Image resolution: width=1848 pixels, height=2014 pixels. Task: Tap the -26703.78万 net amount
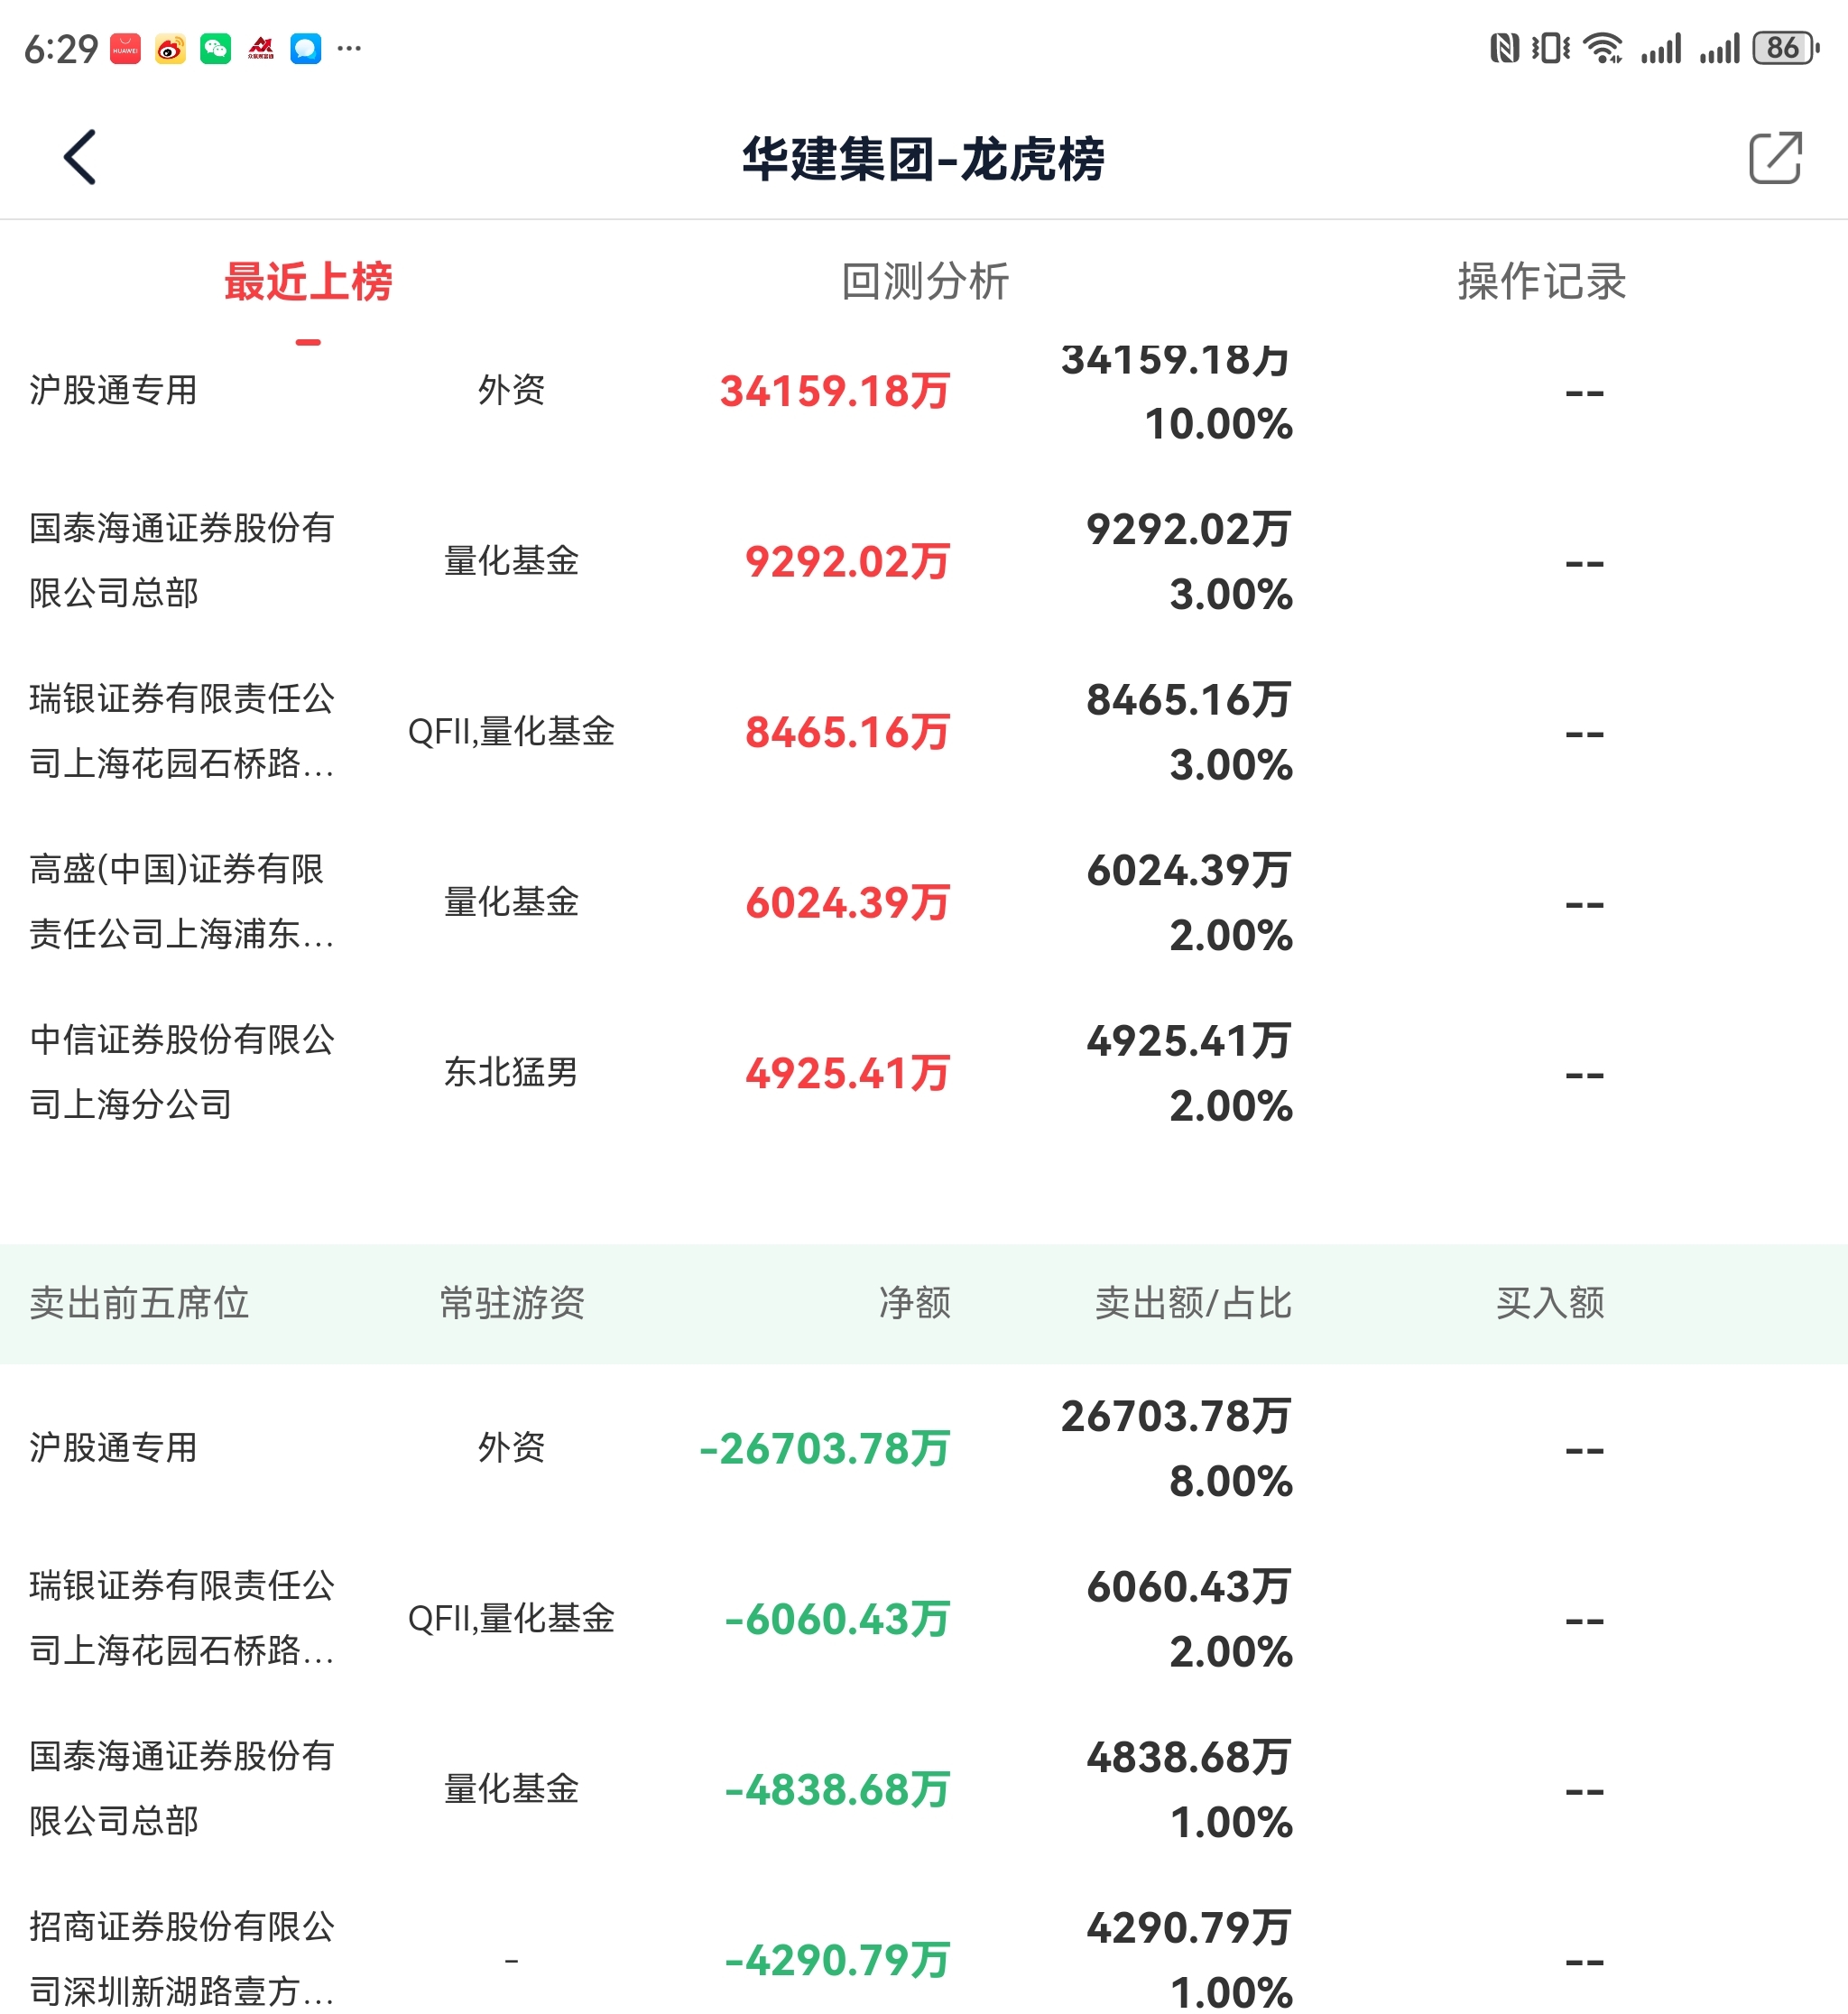(824, 1448)
